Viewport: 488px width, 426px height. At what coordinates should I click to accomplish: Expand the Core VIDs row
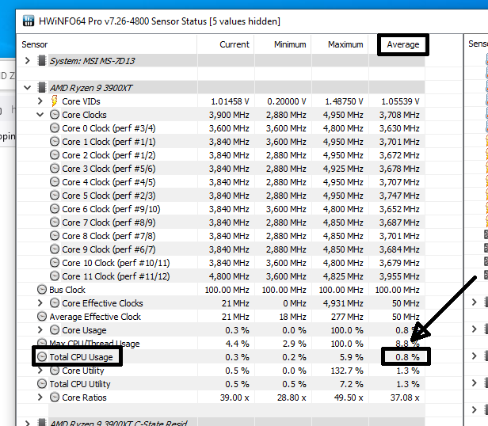pyautogui.click(x=40, y=101)
